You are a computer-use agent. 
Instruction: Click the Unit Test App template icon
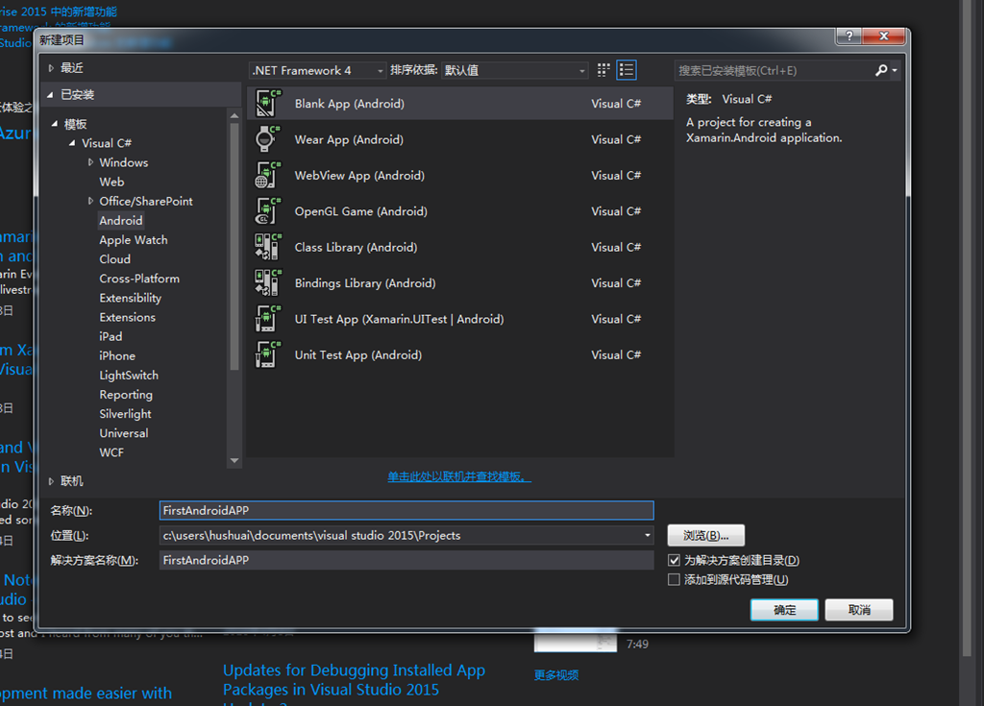pos(267,354)
